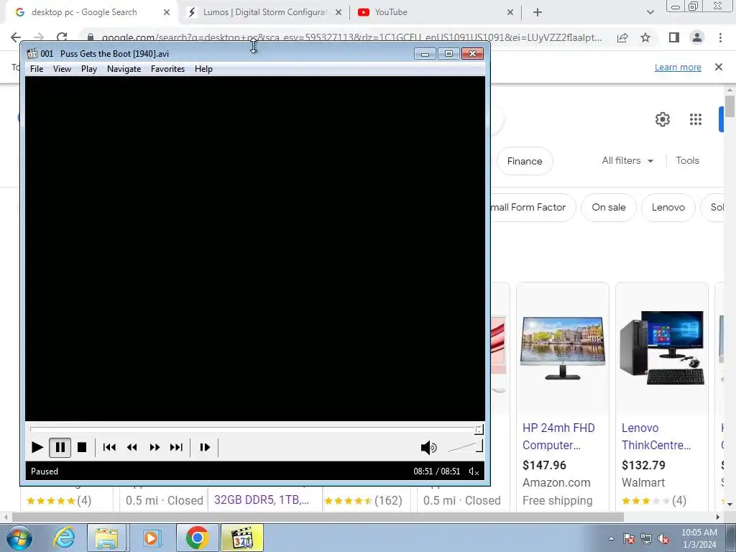The width and height of the screenshot is (736, 552).
Task: Open the View menu in media player
Action: coord(62,69)
